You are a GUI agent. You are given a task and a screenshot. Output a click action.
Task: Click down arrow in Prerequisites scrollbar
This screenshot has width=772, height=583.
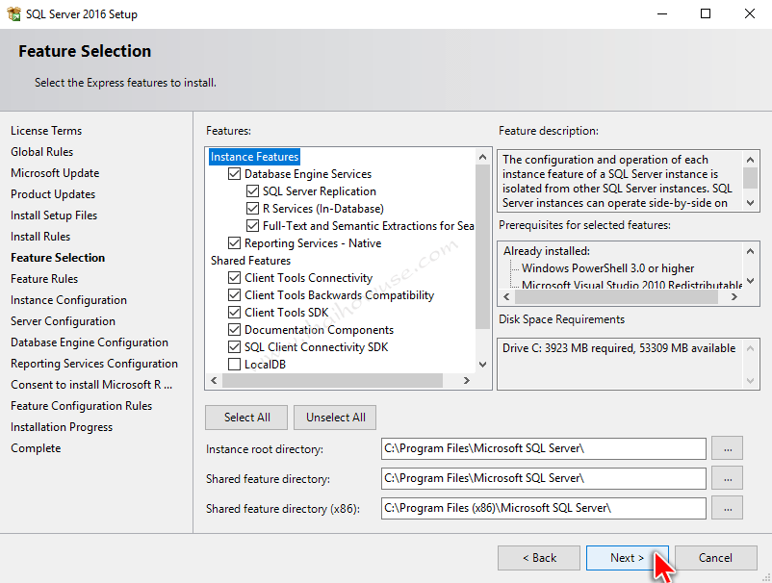point(750,281)
